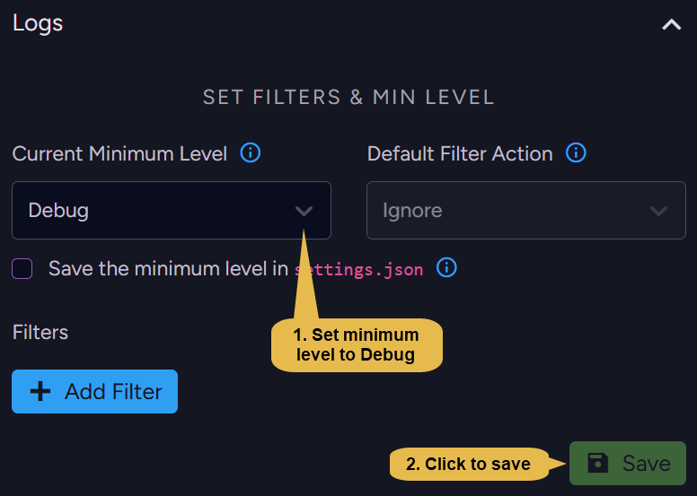Open the Current Minimum Level combo box
This screenshot has height=496, width=697.
pos(172,210)
